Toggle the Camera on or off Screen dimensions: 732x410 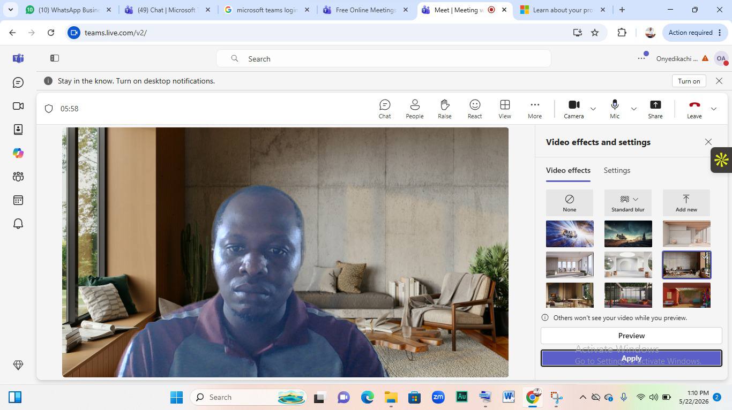[x=574, y=109]
